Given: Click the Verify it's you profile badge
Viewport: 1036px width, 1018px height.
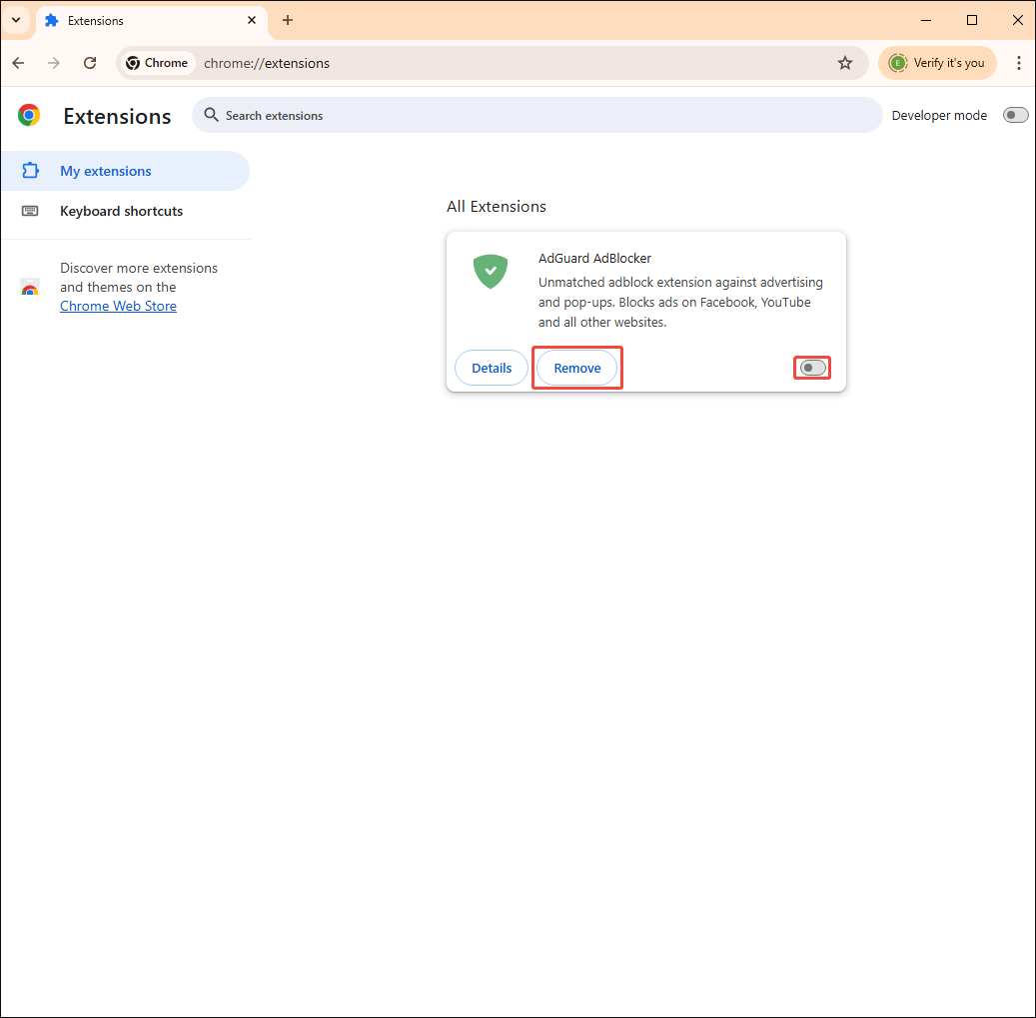Looking at the screenshot, I should click(x=937, y=62).
